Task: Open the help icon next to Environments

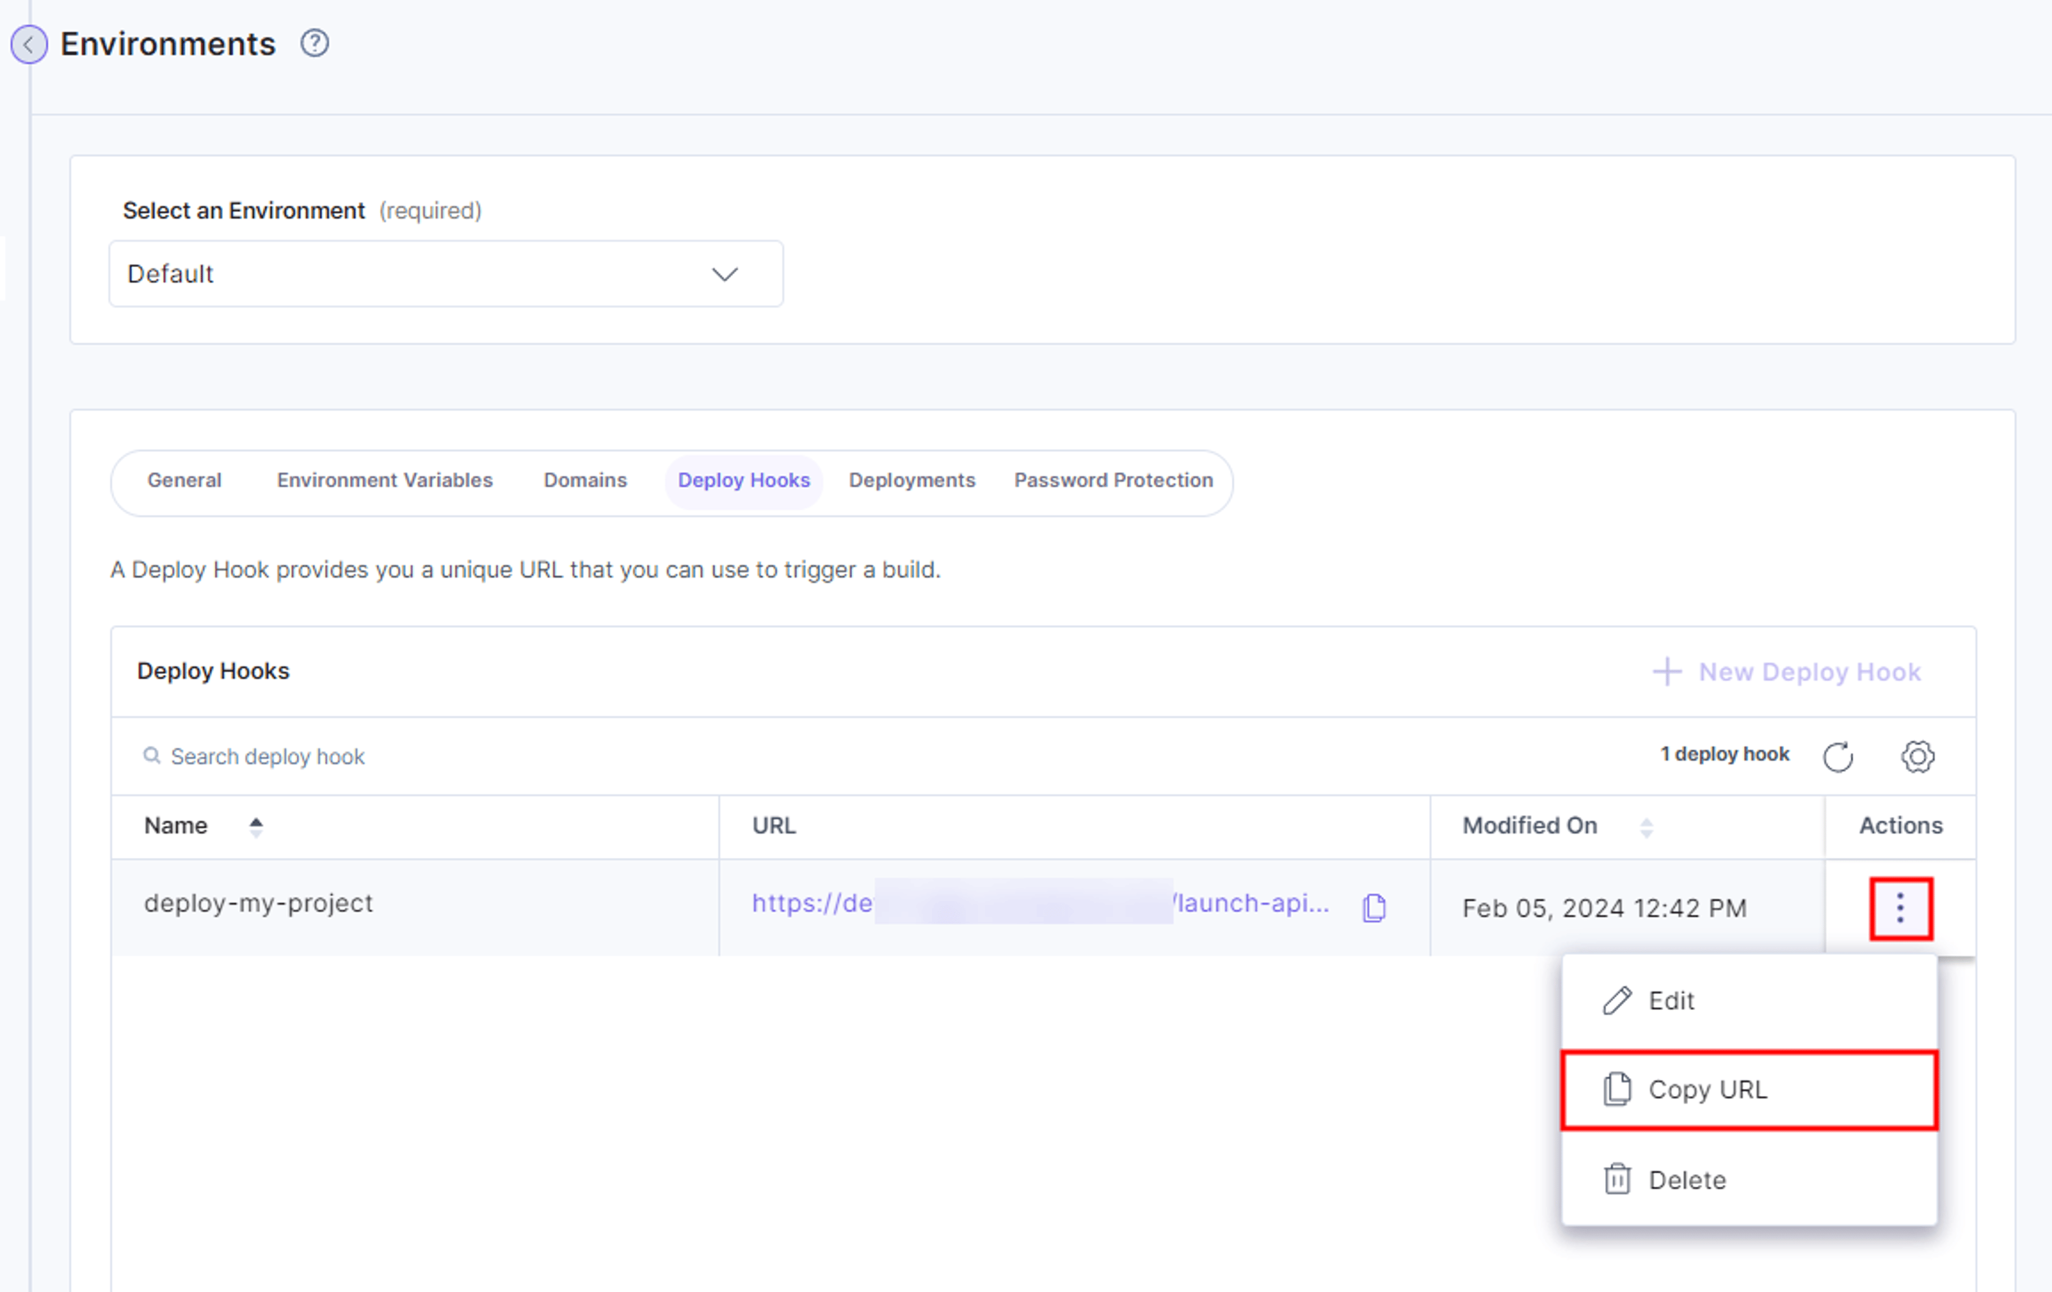Action: (314, 43)
